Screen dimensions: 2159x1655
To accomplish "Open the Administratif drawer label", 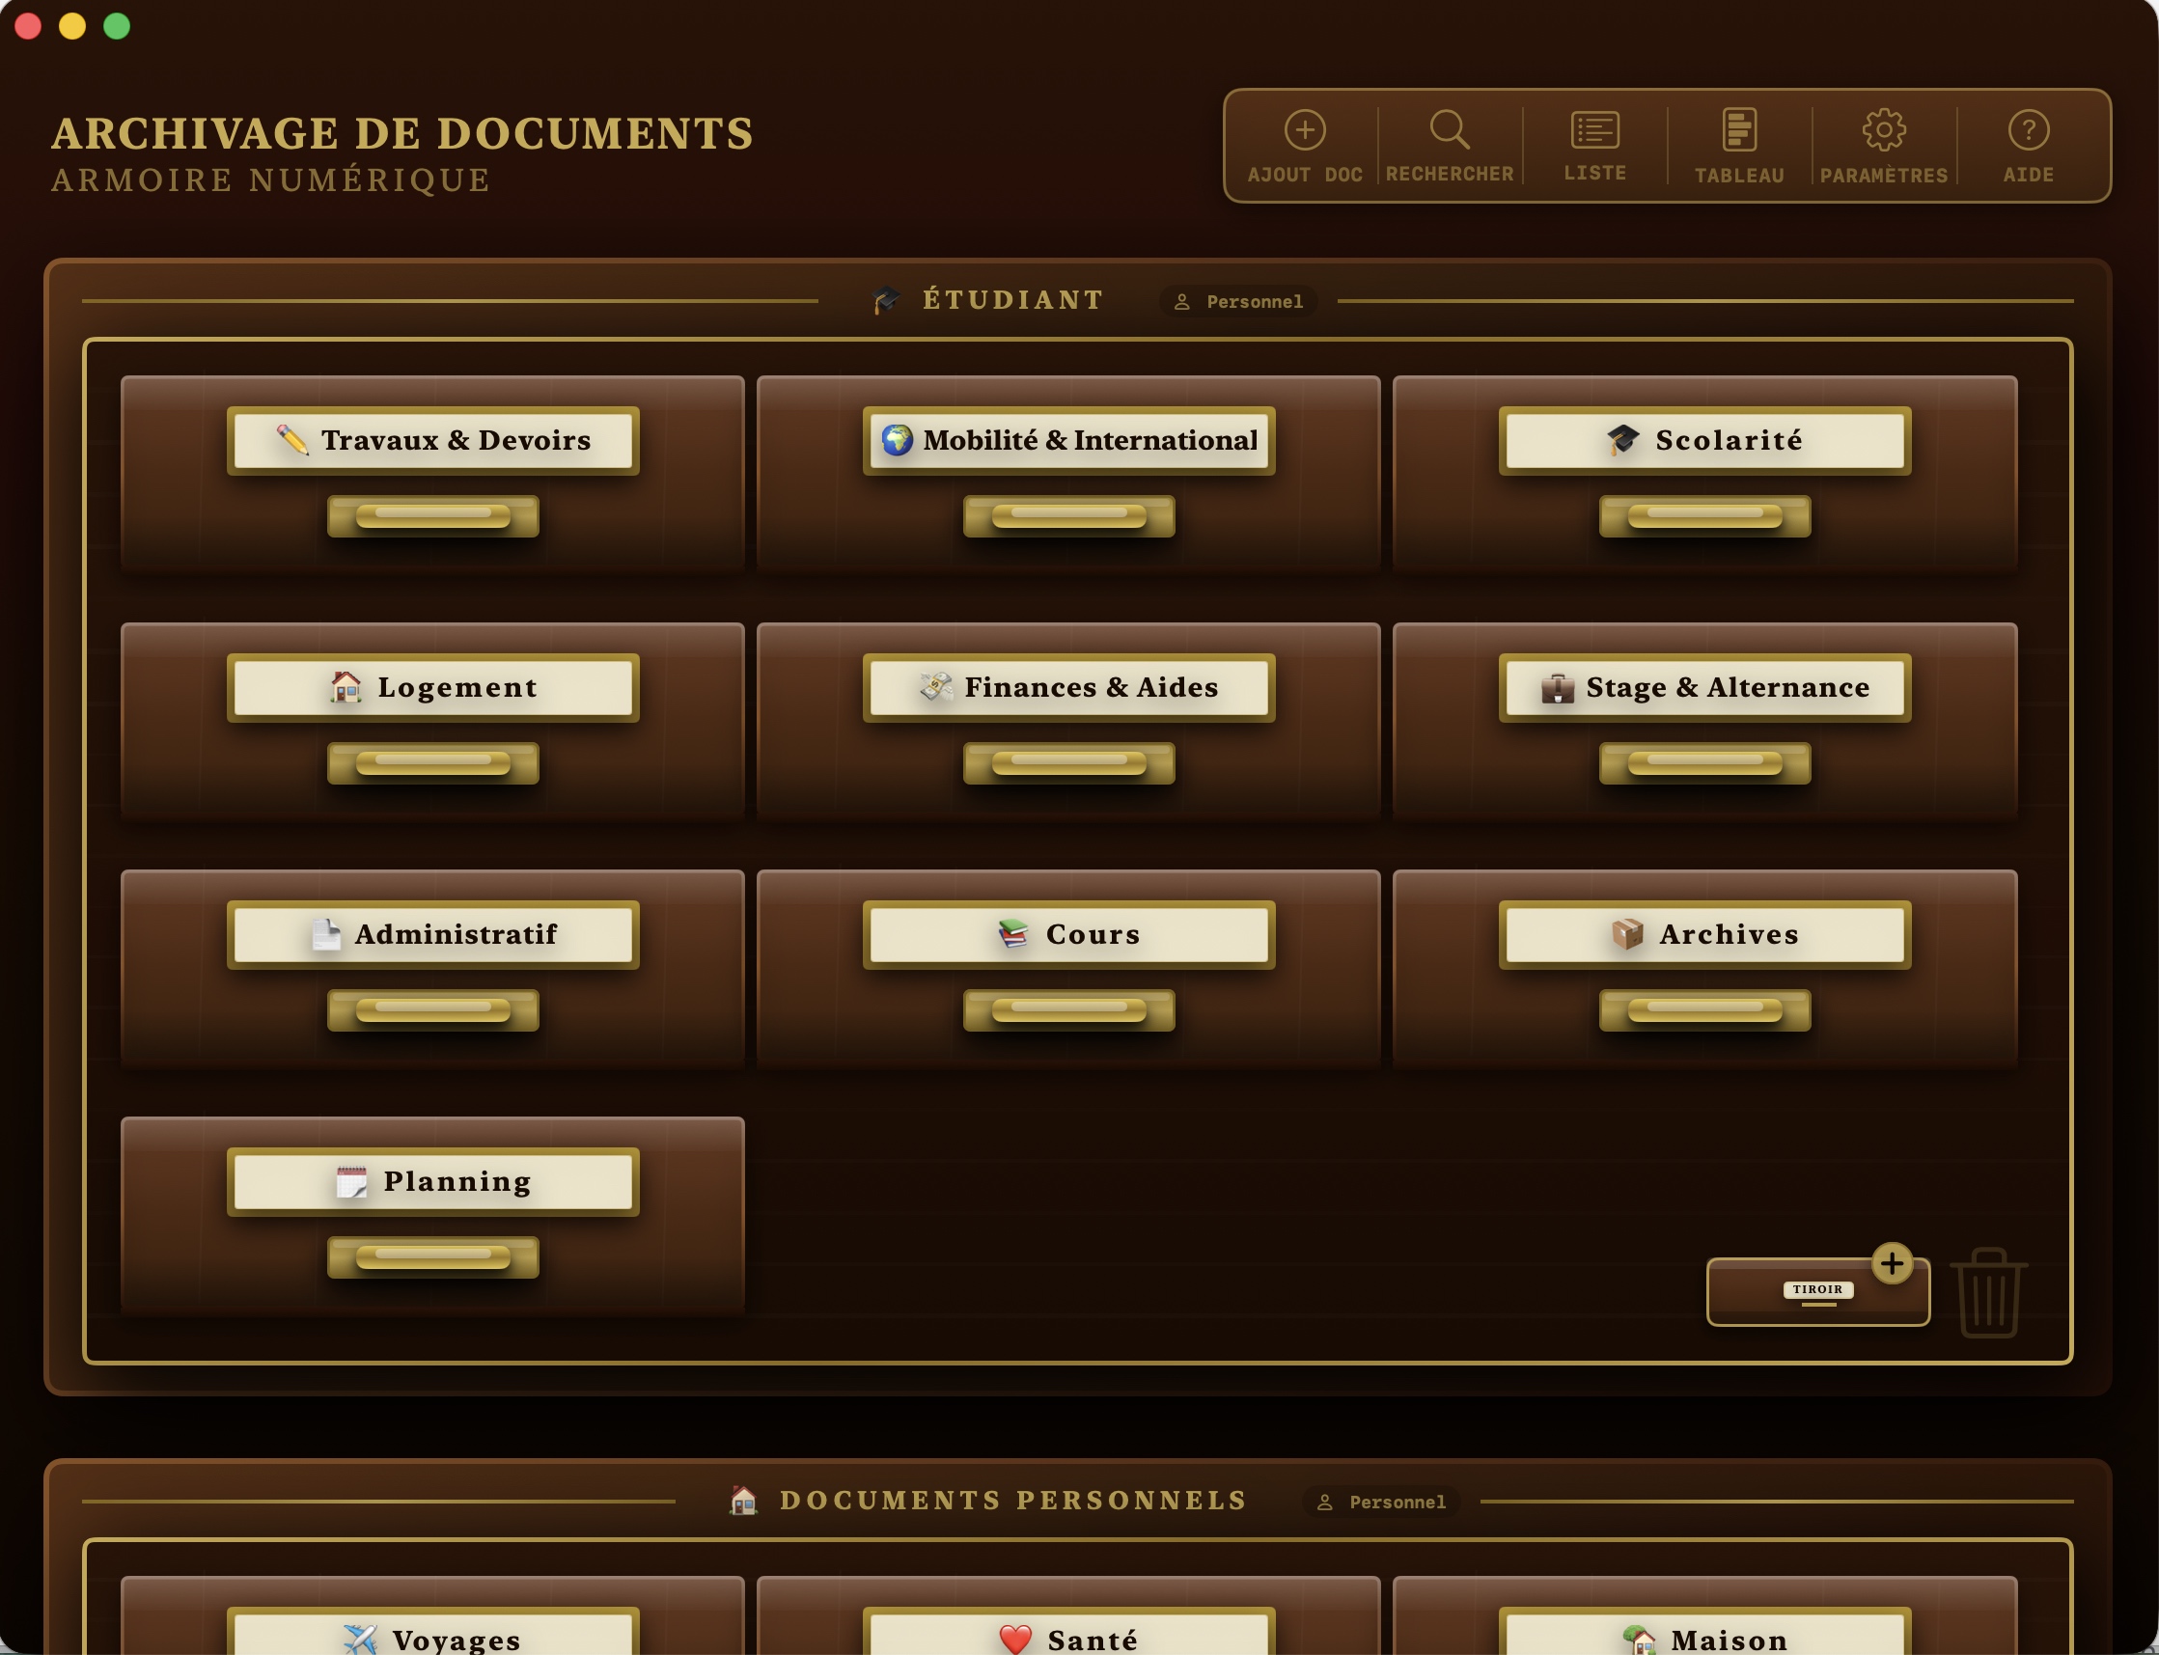I will pyautogui.click(x=432, y=935).
